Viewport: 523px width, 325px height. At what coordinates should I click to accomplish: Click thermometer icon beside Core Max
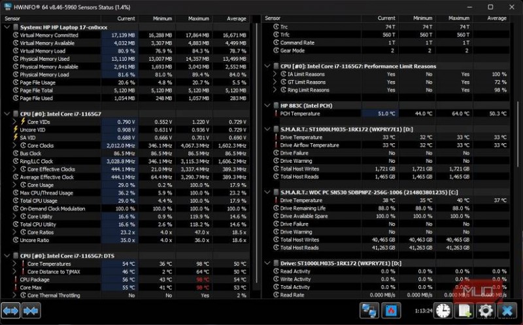(15, 287)
